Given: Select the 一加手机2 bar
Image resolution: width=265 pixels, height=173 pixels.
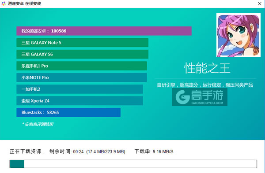Looking at the screenshot, I should pyautogui.click(x=79, y=89).
